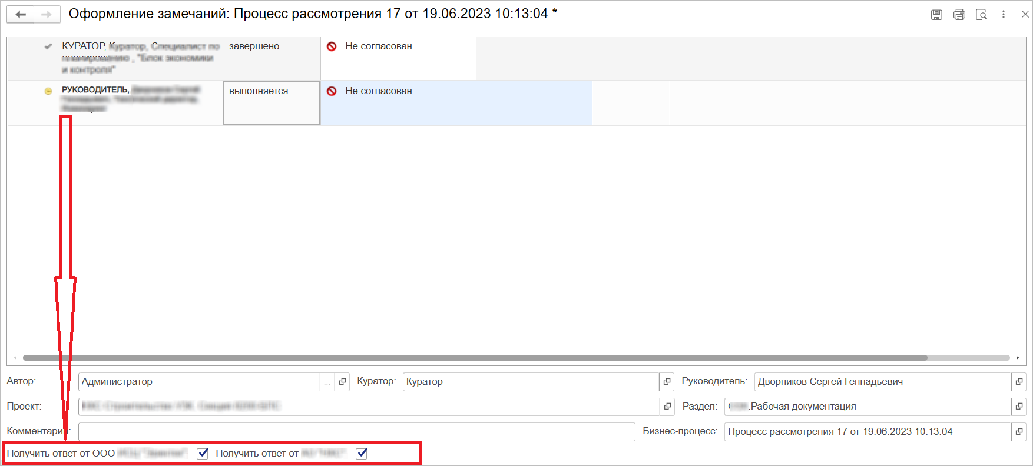The image size is (1033, 466).
Task: Open print preview icon in title bar
Action: tap(981, 15)
